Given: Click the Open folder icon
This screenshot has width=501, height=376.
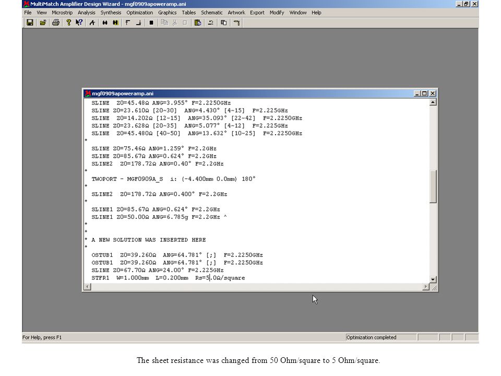Looking at the screenshot, I should coord(43,22).
